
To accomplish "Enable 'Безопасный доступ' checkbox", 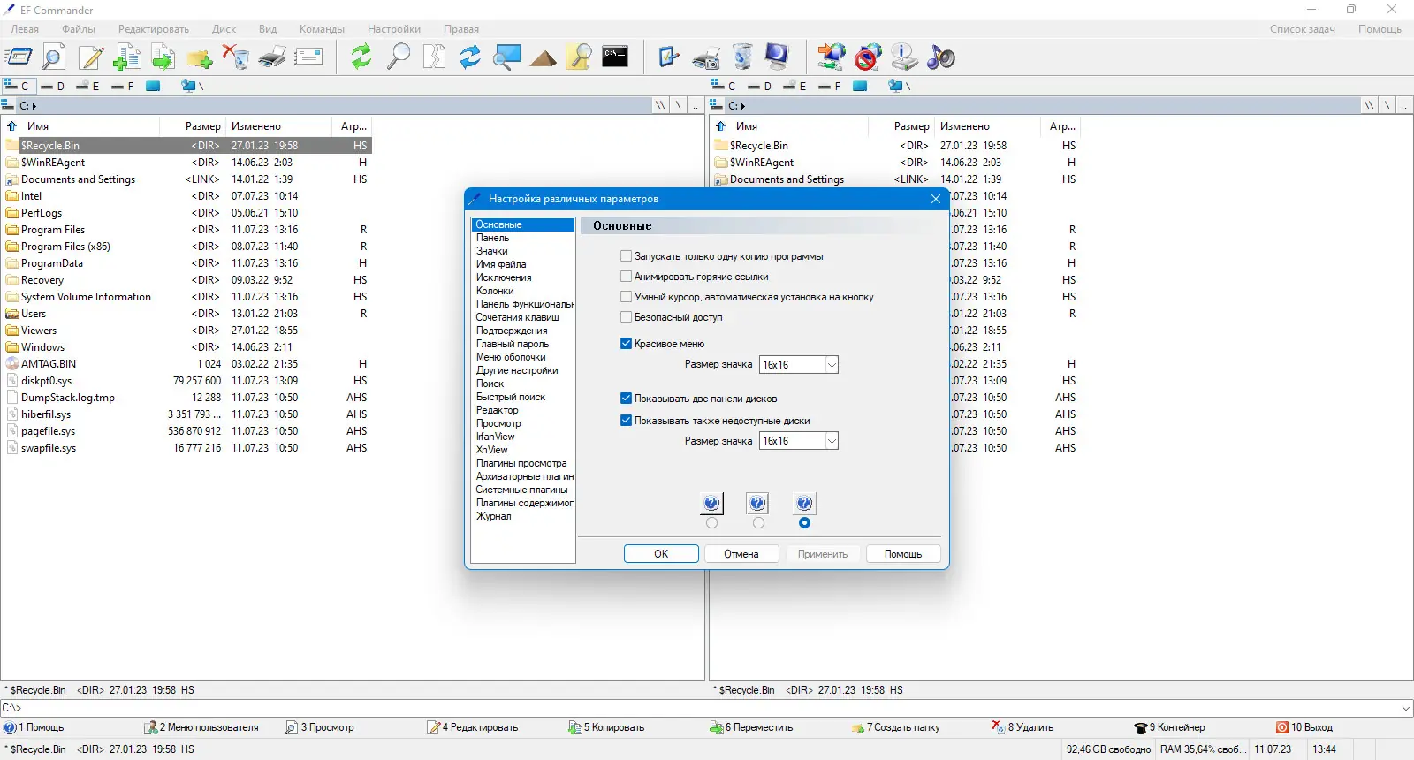I will [x=626, y=317].
